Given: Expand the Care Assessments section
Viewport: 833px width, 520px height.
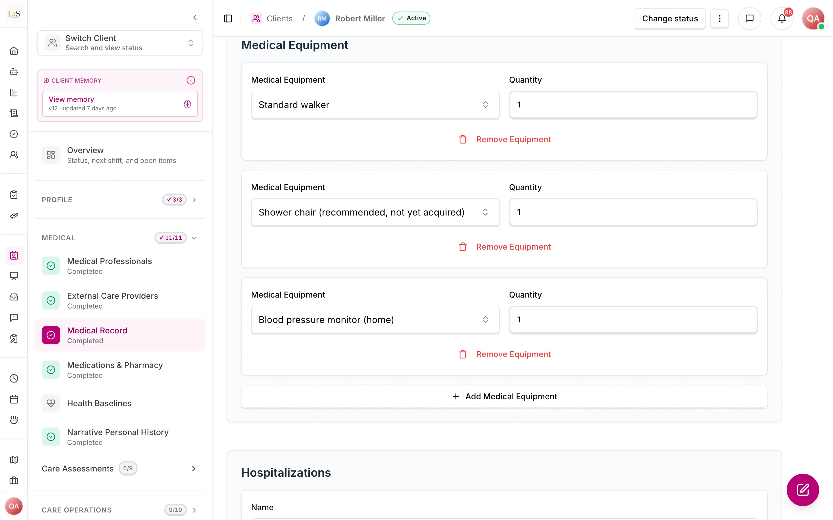Looking at the screenshot, I should point(120,468).
